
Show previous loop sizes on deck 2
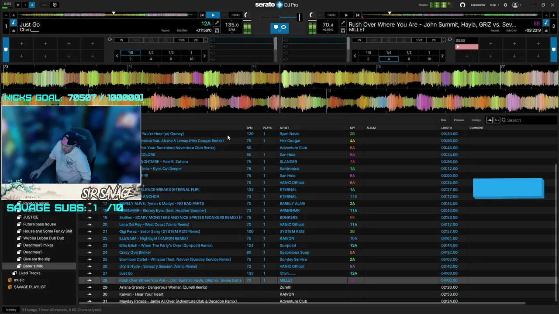click(355, 56)
